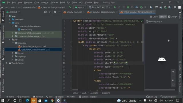The image size is (183, 103).
Task: Click the path breadcrumb at editor bottom
Action: point(84,93)
